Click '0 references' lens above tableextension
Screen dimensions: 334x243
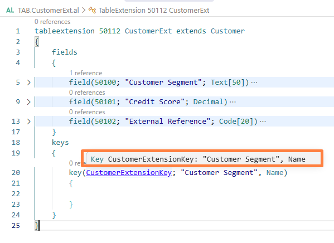pyautogui.click(x=52, y=22)
